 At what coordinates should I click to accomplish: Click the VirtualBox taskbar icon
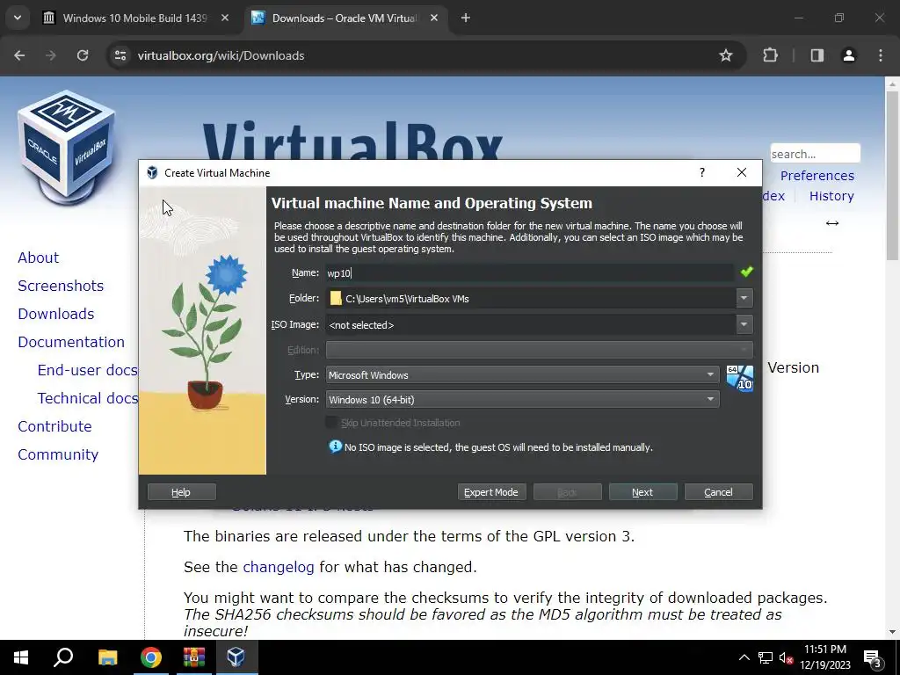click(x=236, y=657)
